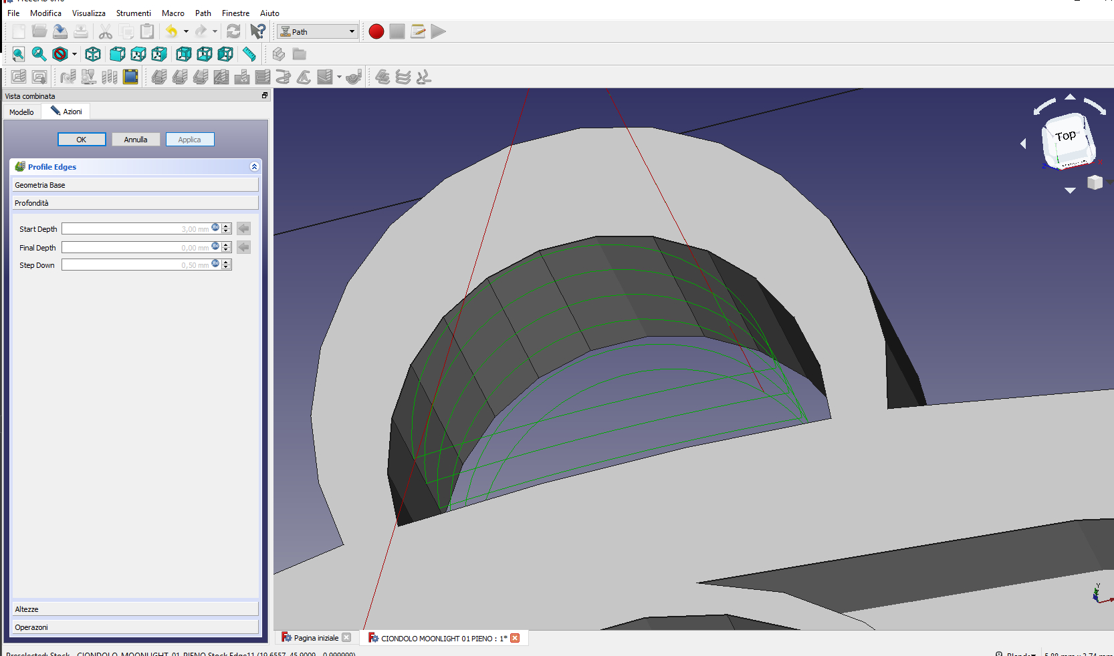Adjust Start Depth spinner arrows
Image resolution: width=1114 pixels, height=656 pixels.
click(227, 228)
